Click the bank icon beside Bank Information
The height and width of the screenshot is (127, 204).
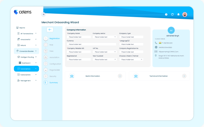pos(72,76)
